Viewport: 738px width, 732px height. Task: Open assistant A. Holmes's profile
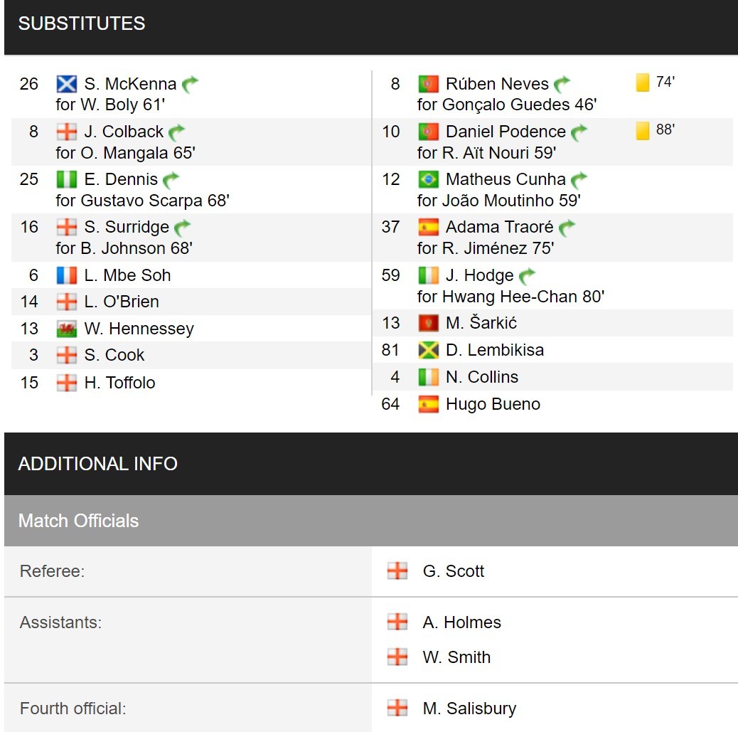461,622
